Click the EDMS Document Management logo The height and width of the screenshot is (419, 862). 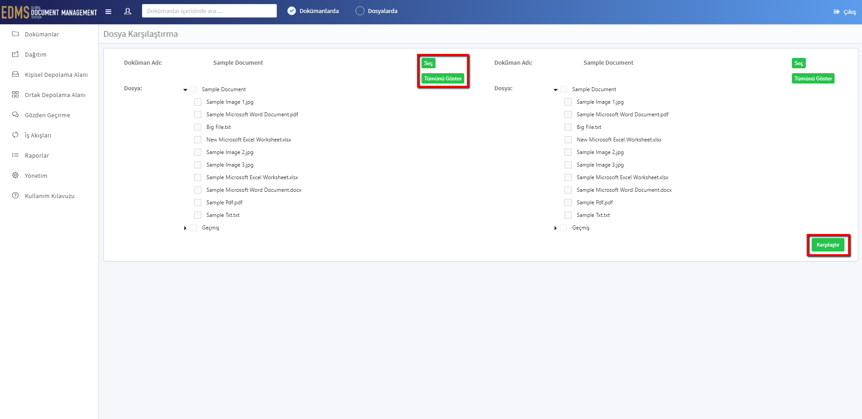[49, 12]
